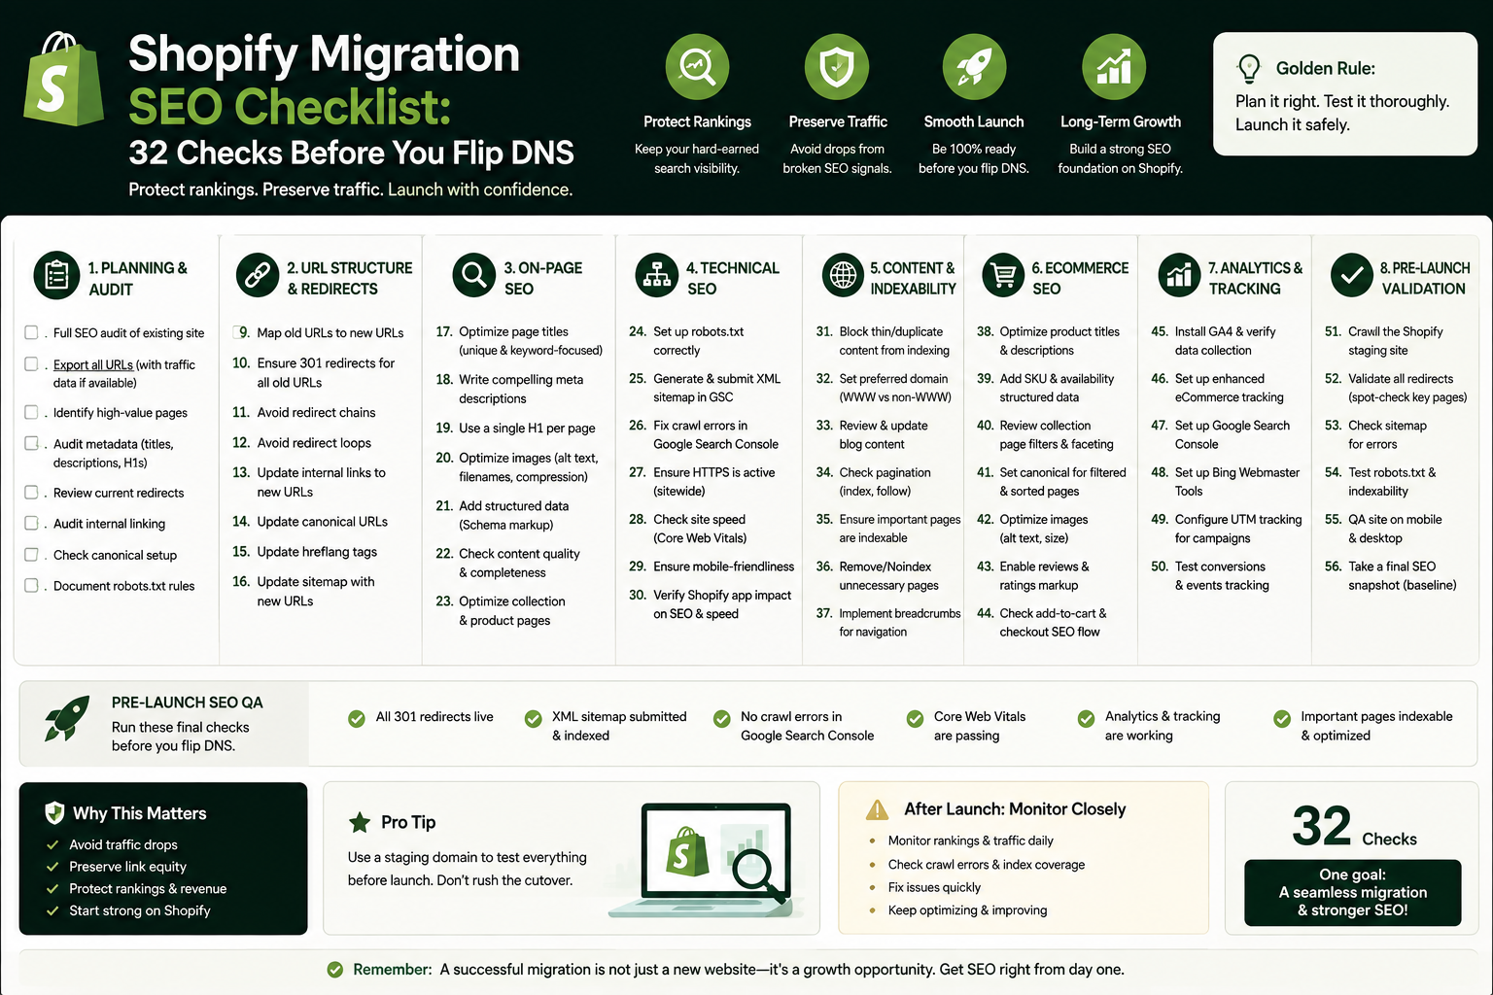
Task: Click item 29 Ensure mobile-friendliness
Action: [x=712, y=566]
